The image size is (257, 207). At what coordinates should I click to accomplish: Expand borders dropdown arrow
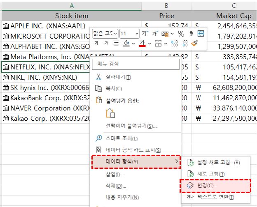click(x=166, y=44)
